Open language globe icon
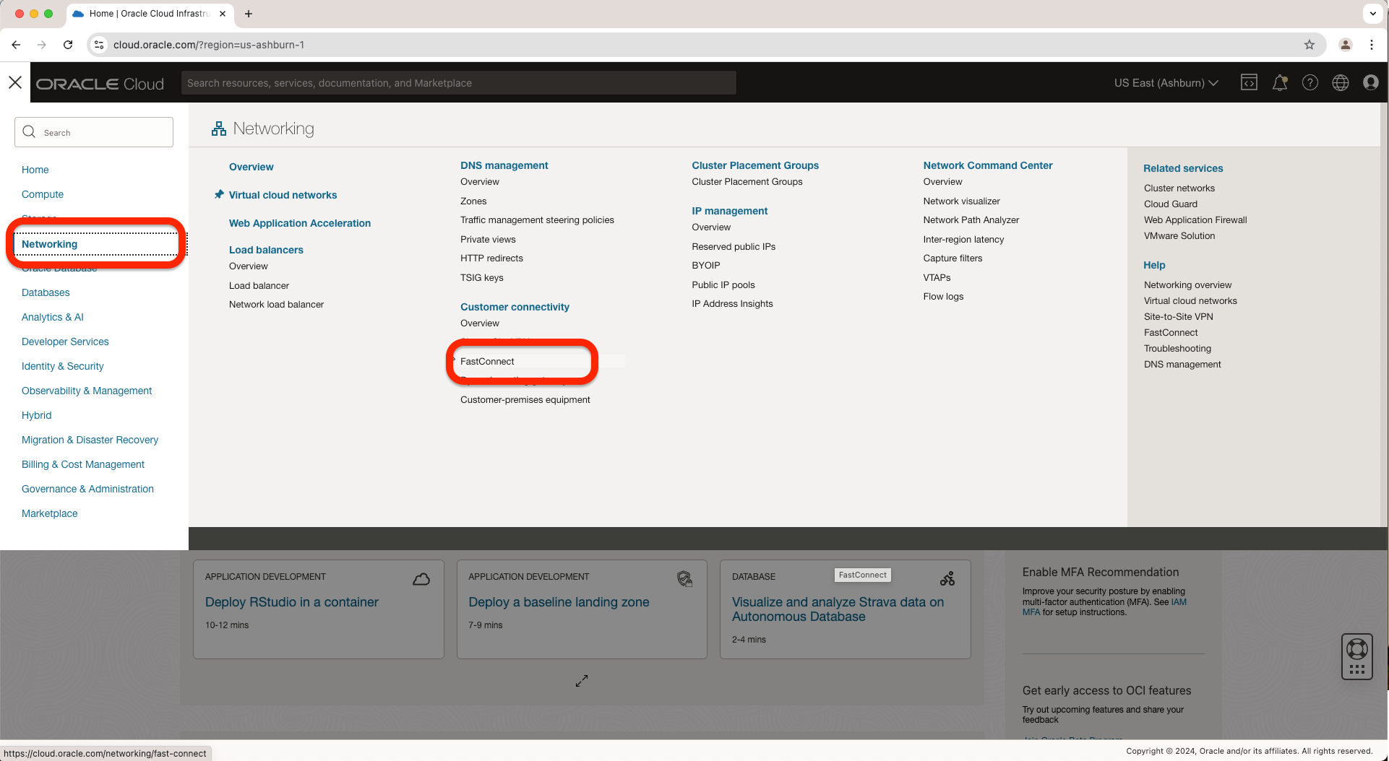 (1340, 82)
